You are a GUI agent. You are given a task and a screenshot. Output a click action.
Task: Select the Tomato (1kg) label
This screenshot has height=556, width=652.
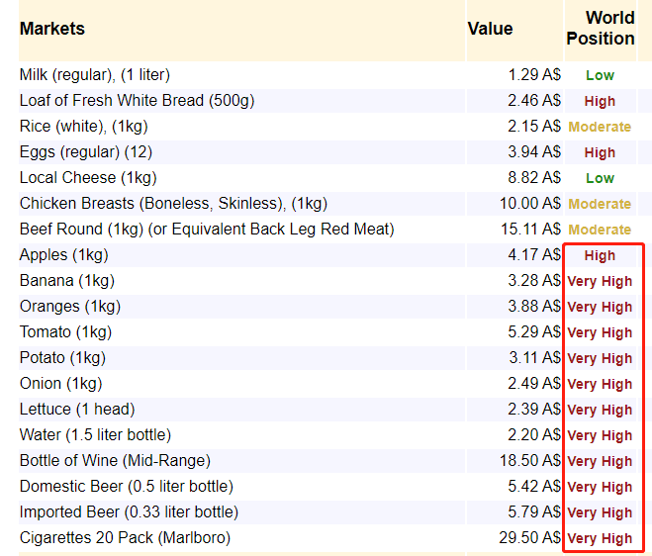coord(65,332)
